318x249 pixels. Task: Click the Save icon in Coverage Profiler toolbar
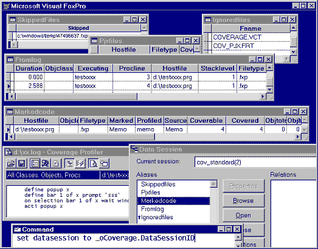[21, 163]
